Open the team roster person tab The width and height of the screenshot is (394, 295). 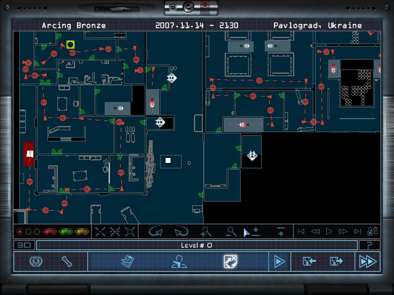click(x=179, y=261)
